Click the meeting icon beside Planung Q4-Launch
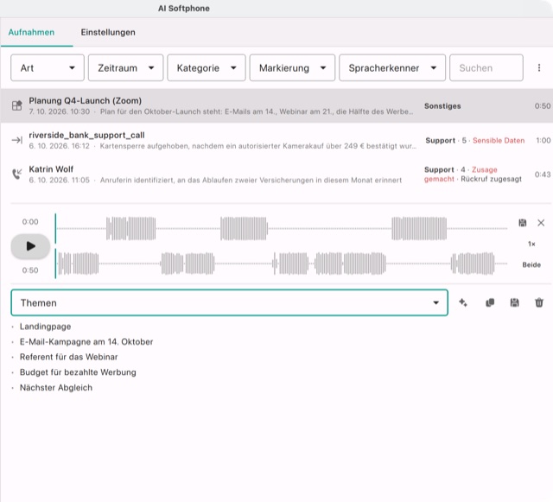Viewport: 553px width, 502px height. tap(17, 105)
